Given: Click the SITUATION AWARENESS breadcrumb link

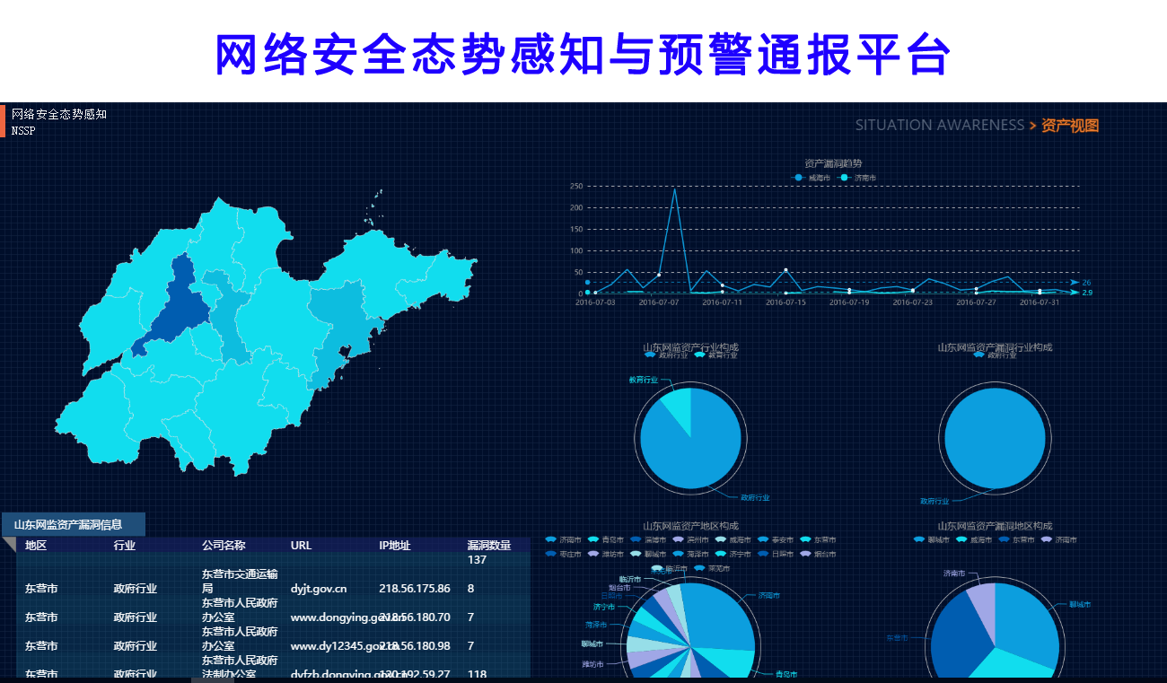Looking at the screenshot, I should 939,126.
